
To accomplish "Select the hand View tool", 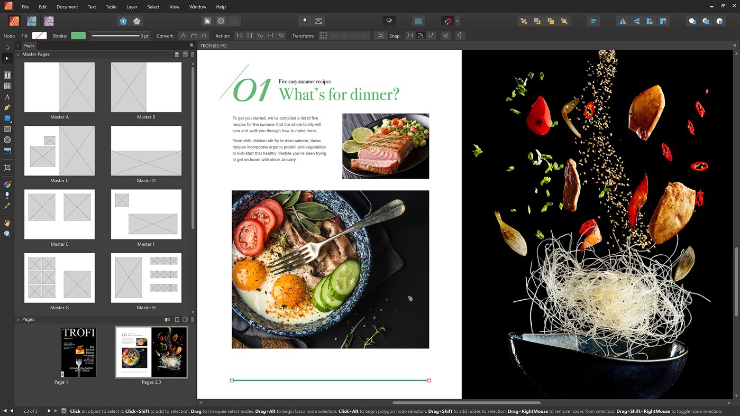I will coord(7,223).
